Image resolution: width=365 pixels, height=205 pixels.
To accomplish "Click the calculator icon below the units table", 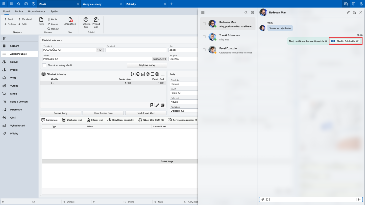I will point(152,105).
